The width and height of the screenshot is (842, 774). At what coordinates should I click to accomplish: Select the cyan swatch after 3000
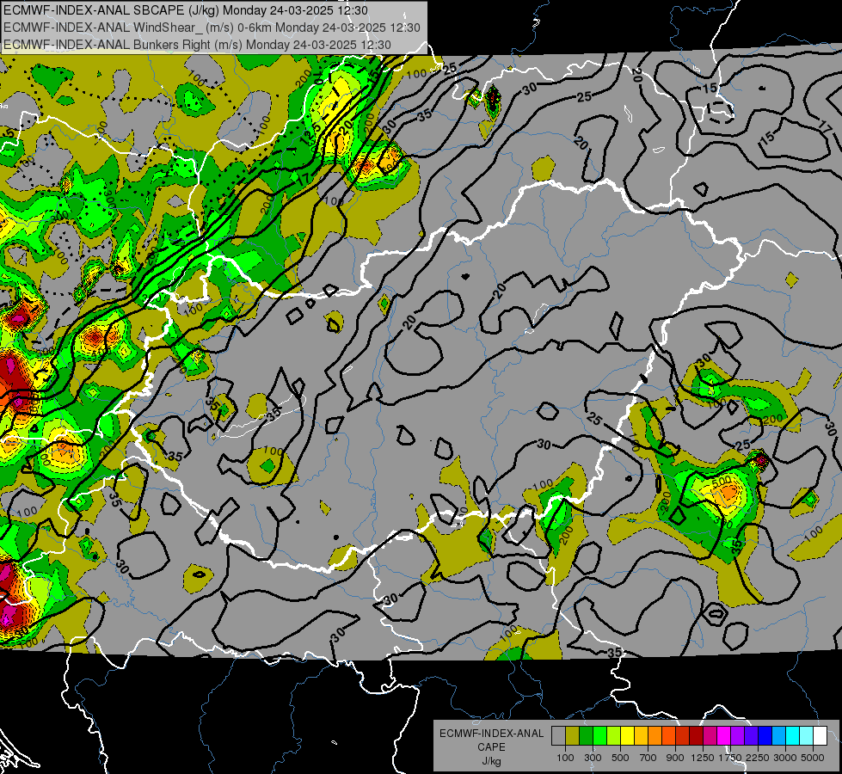tap(793, 736)
